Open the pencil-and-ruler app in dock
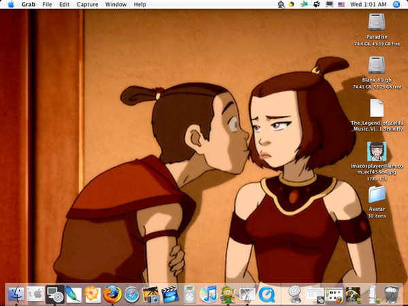This screenshot has width=408, height=306. point(247,294)
